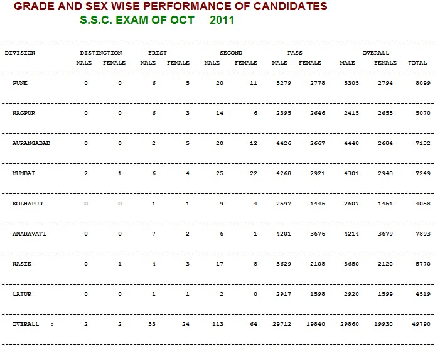Select the OVERALL column header at top

(376, 53)
